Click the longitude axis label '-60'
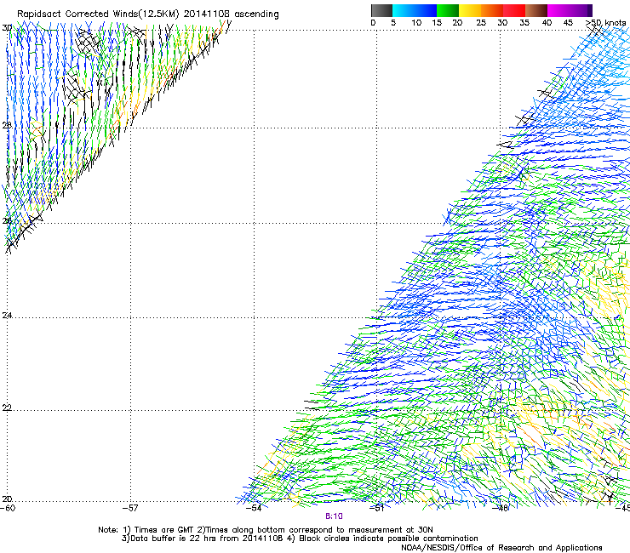The height and width of the screenshot is (553, 630). pos(8,508)
